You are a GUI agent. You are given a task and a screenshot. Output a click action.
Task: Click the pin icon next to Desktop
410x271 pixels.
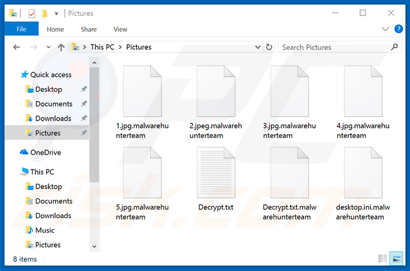(x=84, y=89)
